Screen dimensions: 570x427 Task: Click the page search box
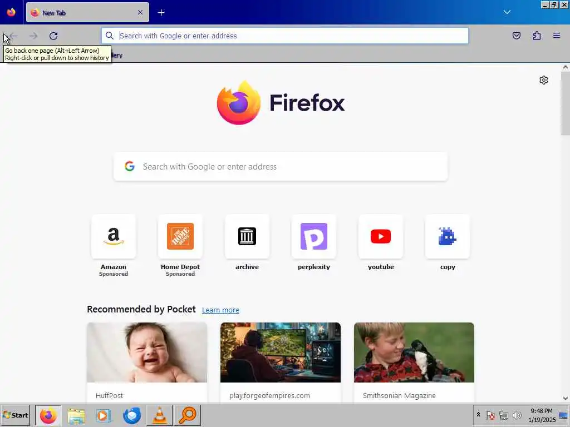pos(281,166)
